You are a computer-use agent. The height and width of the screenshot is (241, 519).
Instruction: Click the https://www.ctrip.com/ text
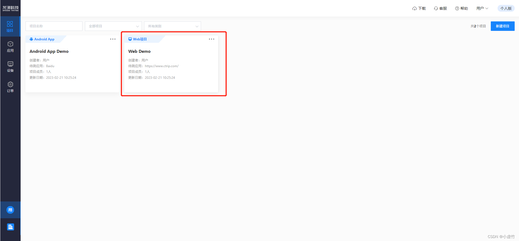pos(162,66)
